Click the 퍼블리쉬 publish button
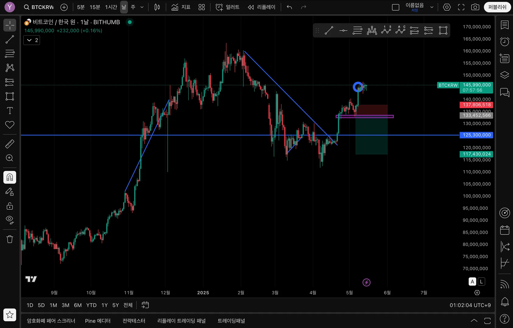Screen dimensions: 513x328 coord(497,7)
